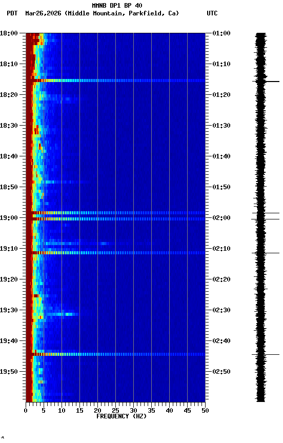Viewport: 283px width, 443px height.
Task: Click the 02:00 UTC time label
Action: coord(221,218)
